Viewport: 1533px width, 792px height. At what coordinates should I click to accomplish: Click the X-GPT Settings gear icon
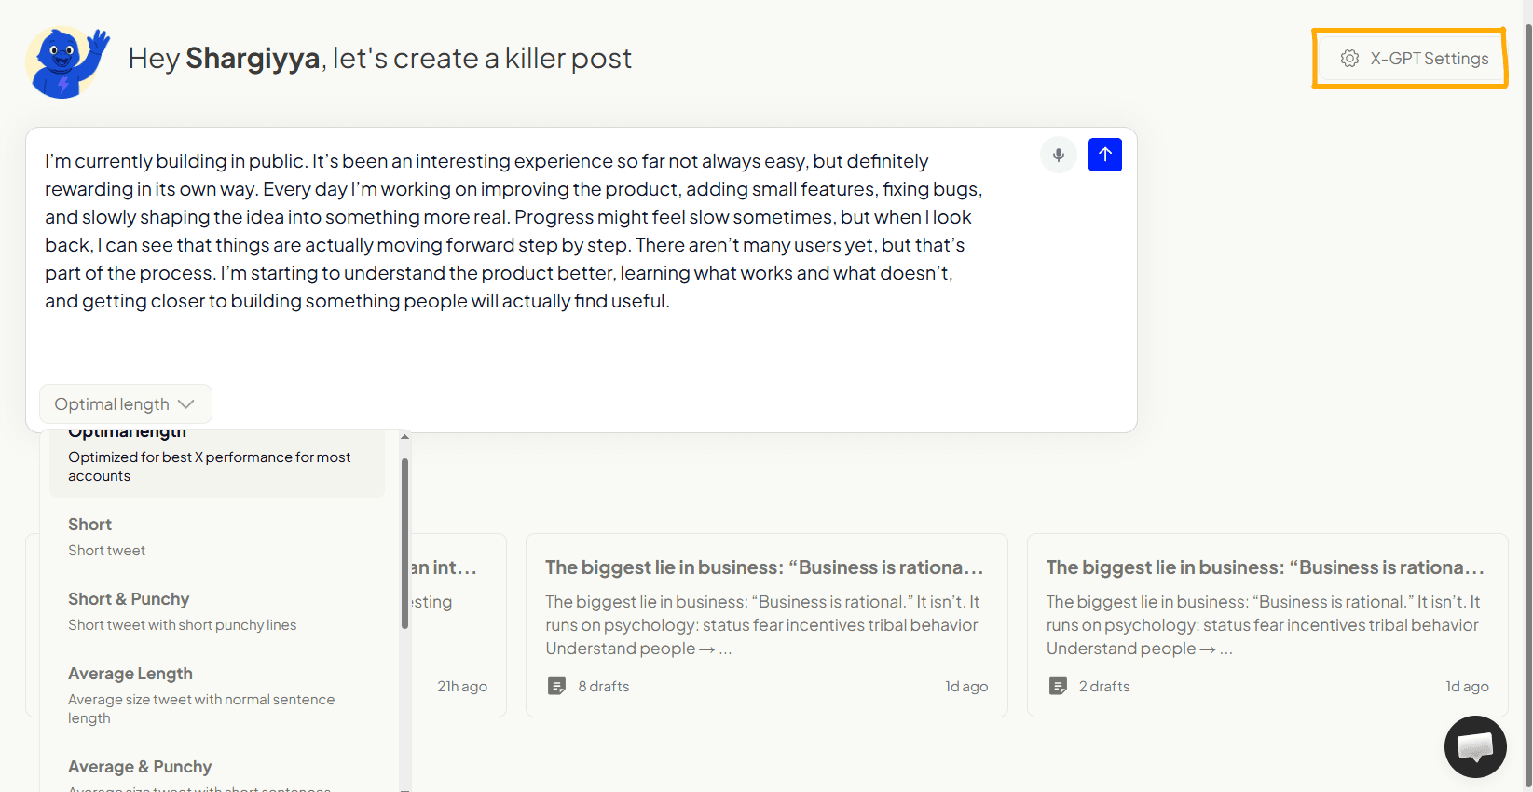[x=1349, y=59]
